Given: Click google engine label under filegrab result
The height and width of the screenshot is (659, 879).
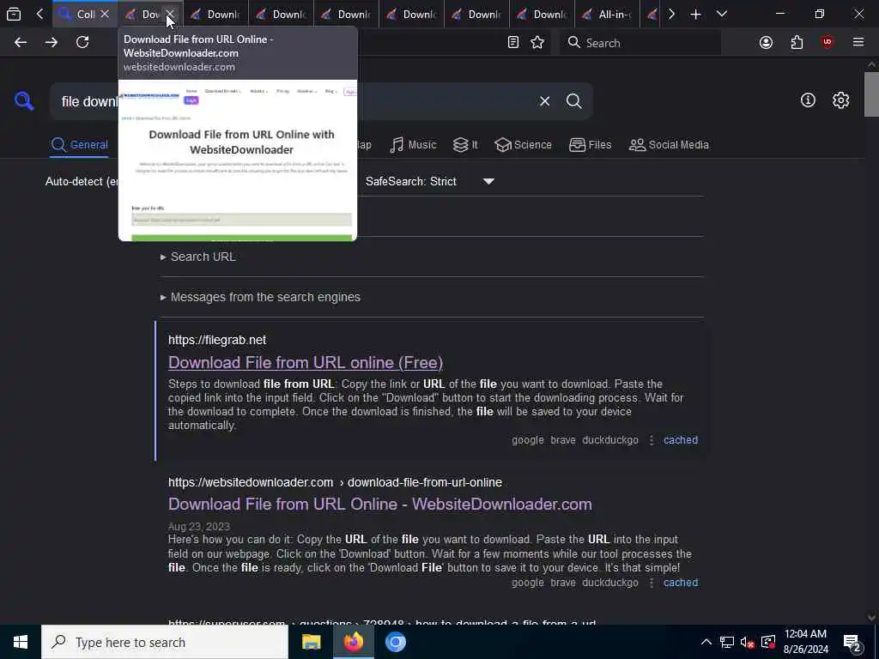Looking at the screenshot, I should pos(528,440).
